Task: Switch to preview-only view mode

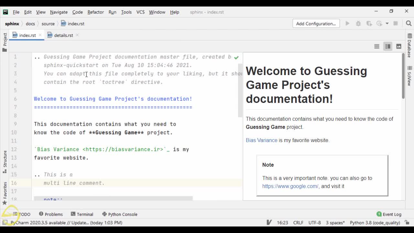Action: 398,46
